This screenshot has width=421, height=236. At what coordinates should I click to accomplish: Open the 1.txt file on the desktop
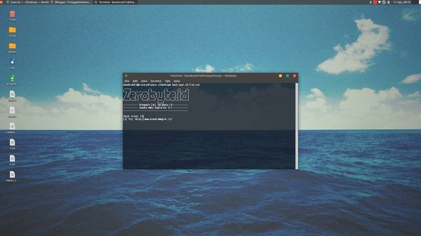click(x=12, y=144)
